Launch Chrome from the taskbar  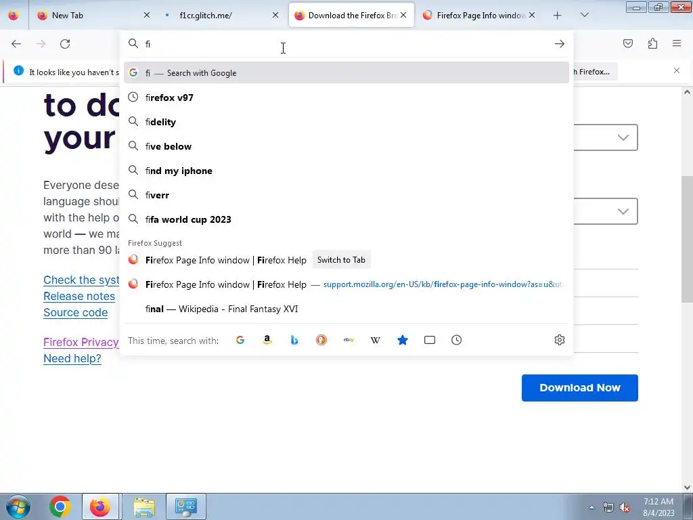60,506
